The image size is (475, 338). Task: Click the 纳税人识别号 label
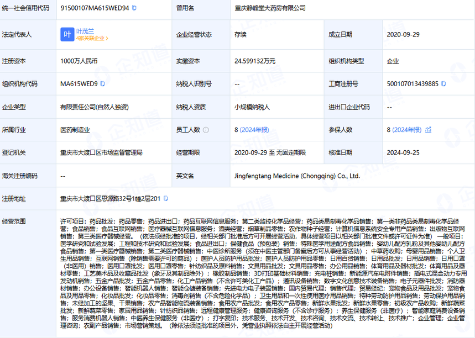194,84
